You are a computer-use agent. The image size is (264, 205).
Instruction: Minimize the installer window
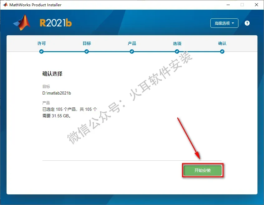coord(228,5)
